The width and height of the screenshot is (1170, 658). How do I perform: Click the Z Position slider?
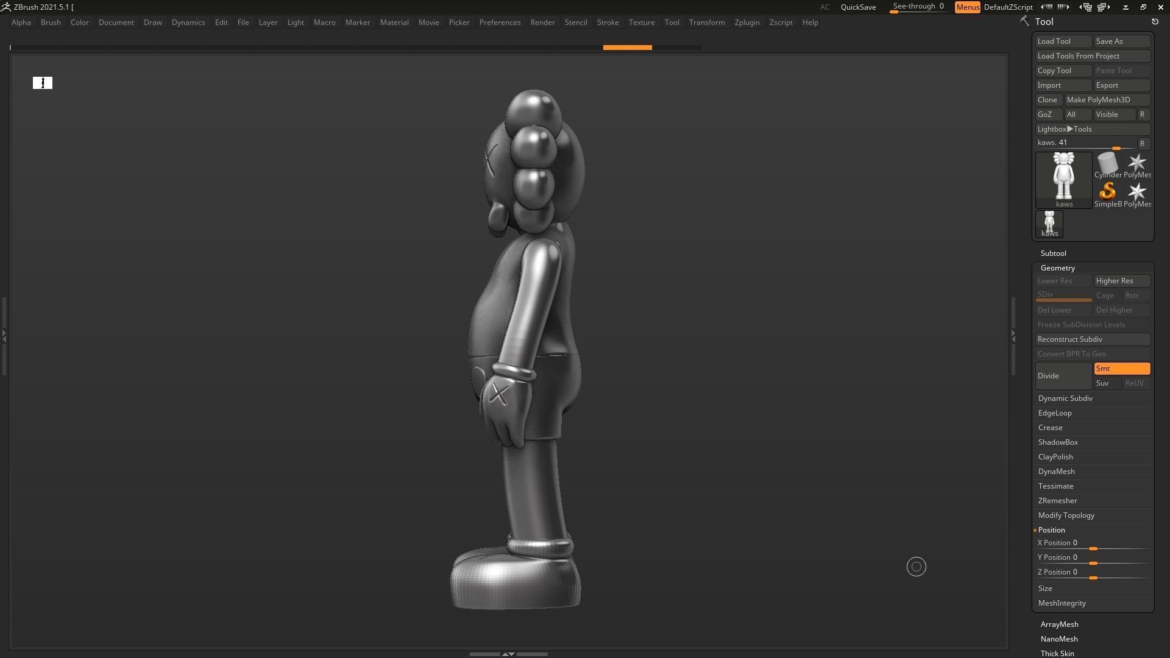[1093, 573]
